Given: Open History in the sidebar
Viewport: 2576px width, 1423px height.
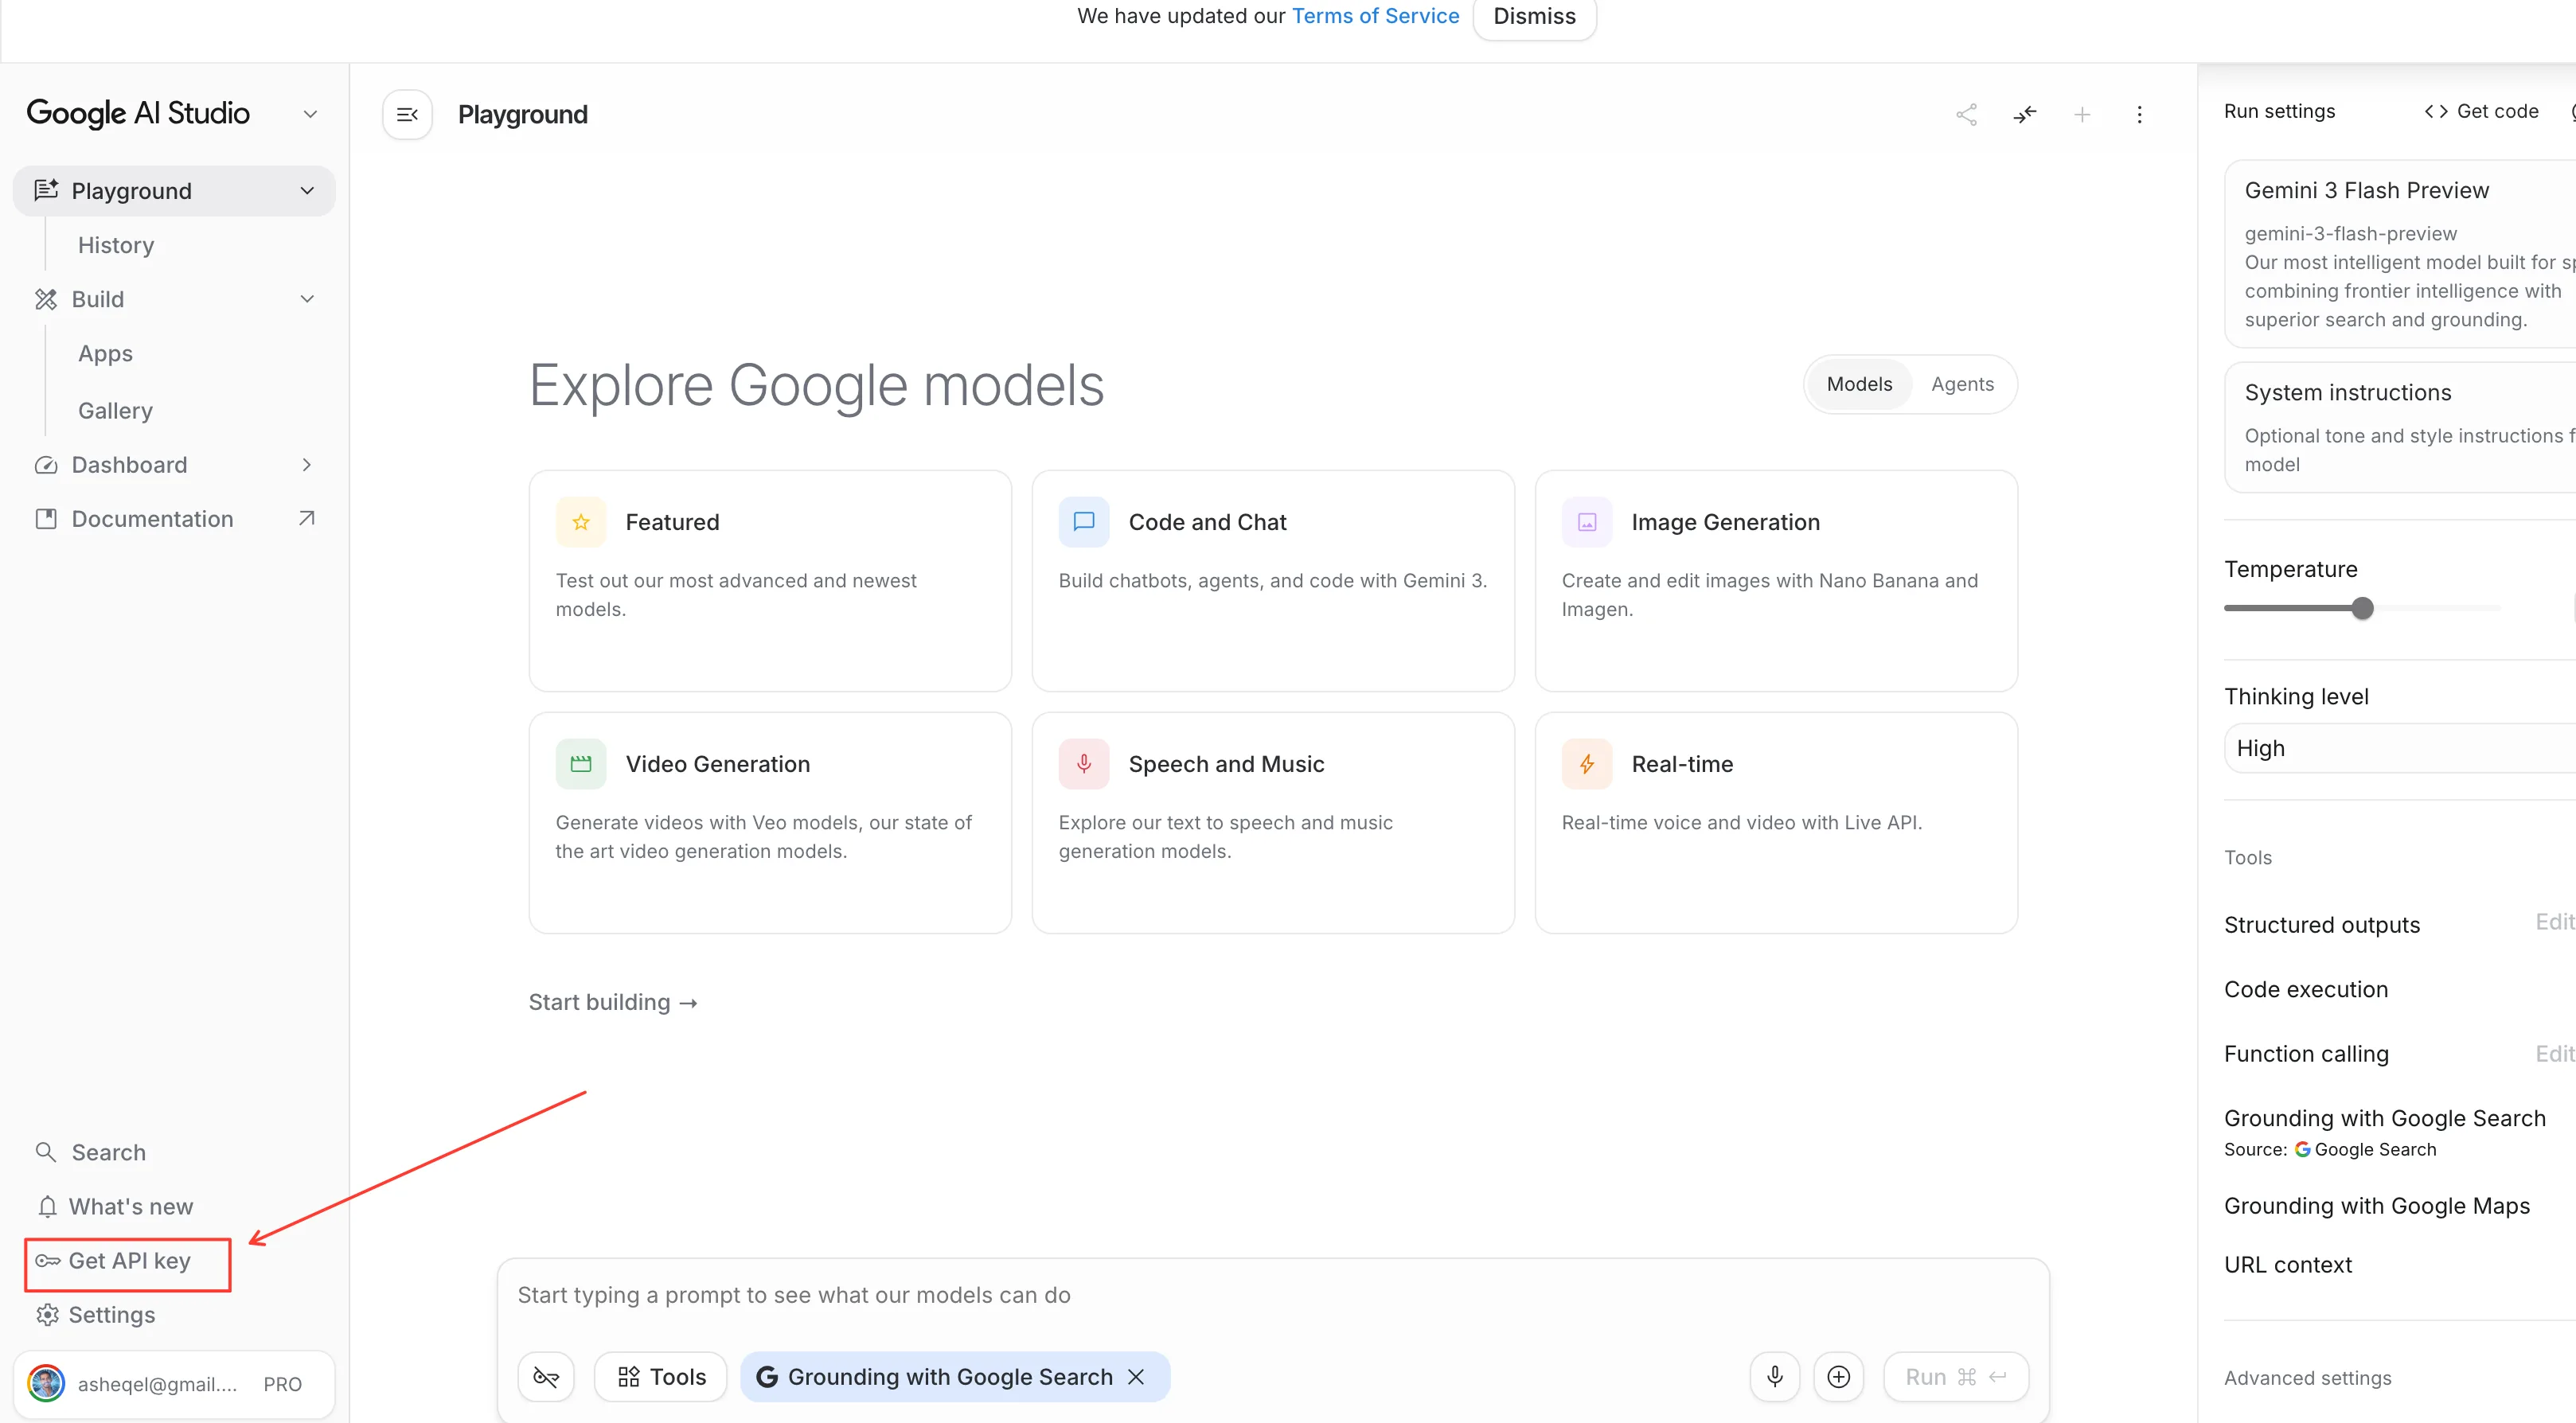Looking at the screenshot, I should coord(116,245).
